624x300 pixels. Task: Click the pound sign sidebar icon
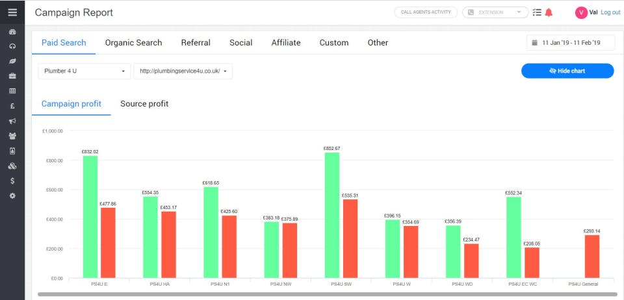pos(12,106)
